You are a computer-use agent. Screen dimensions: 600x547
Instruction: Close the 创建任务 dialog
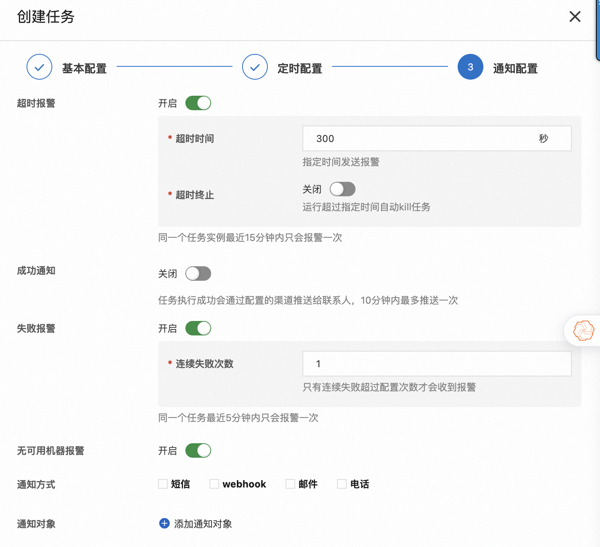click(x=575, y=16)
